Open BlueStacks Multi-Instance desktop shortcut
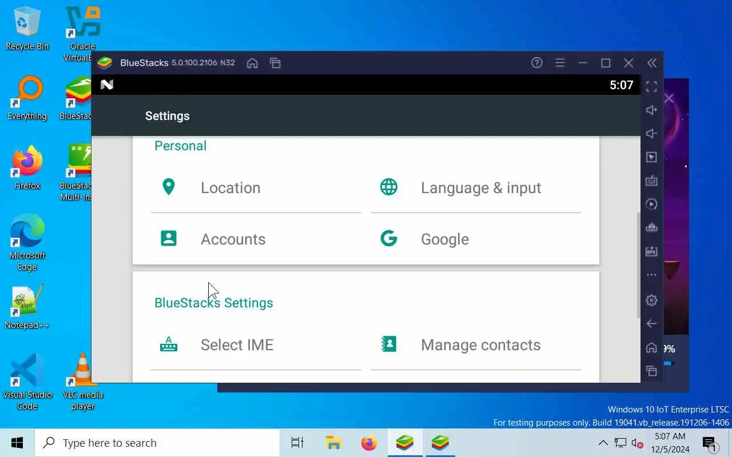 pyautogui.click(x=76, y=173)
